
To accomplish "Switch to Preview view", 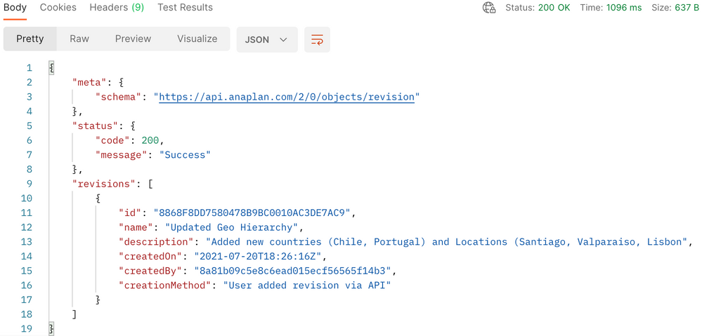I will click(133, 39).
